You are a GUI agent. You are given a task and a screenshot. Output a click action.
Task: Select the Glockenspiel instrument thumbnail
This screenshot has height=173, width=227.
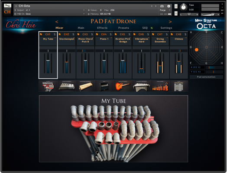pos(67,86)
